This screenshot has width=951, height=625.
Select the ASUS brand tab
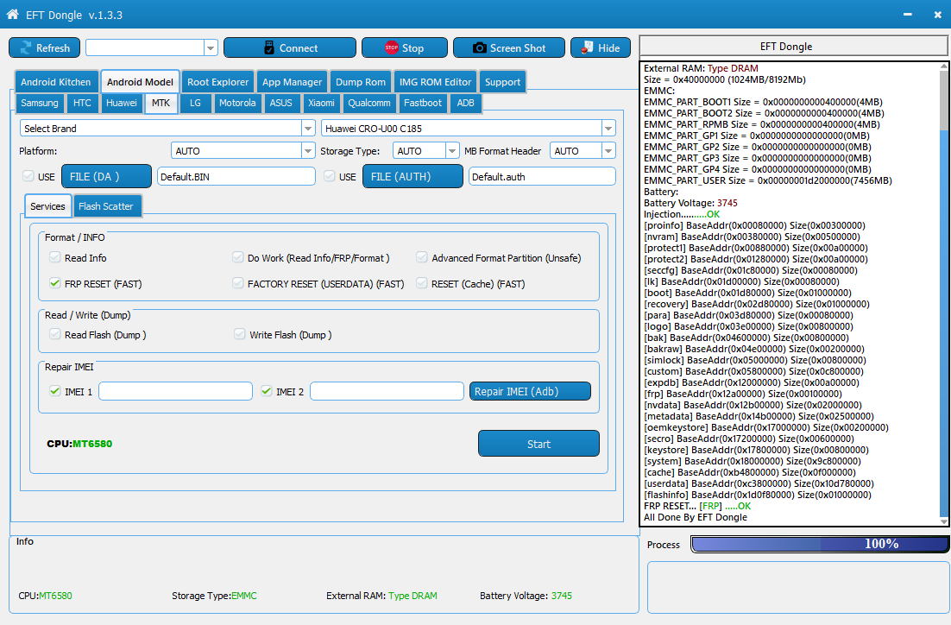[x=281, y=103]
